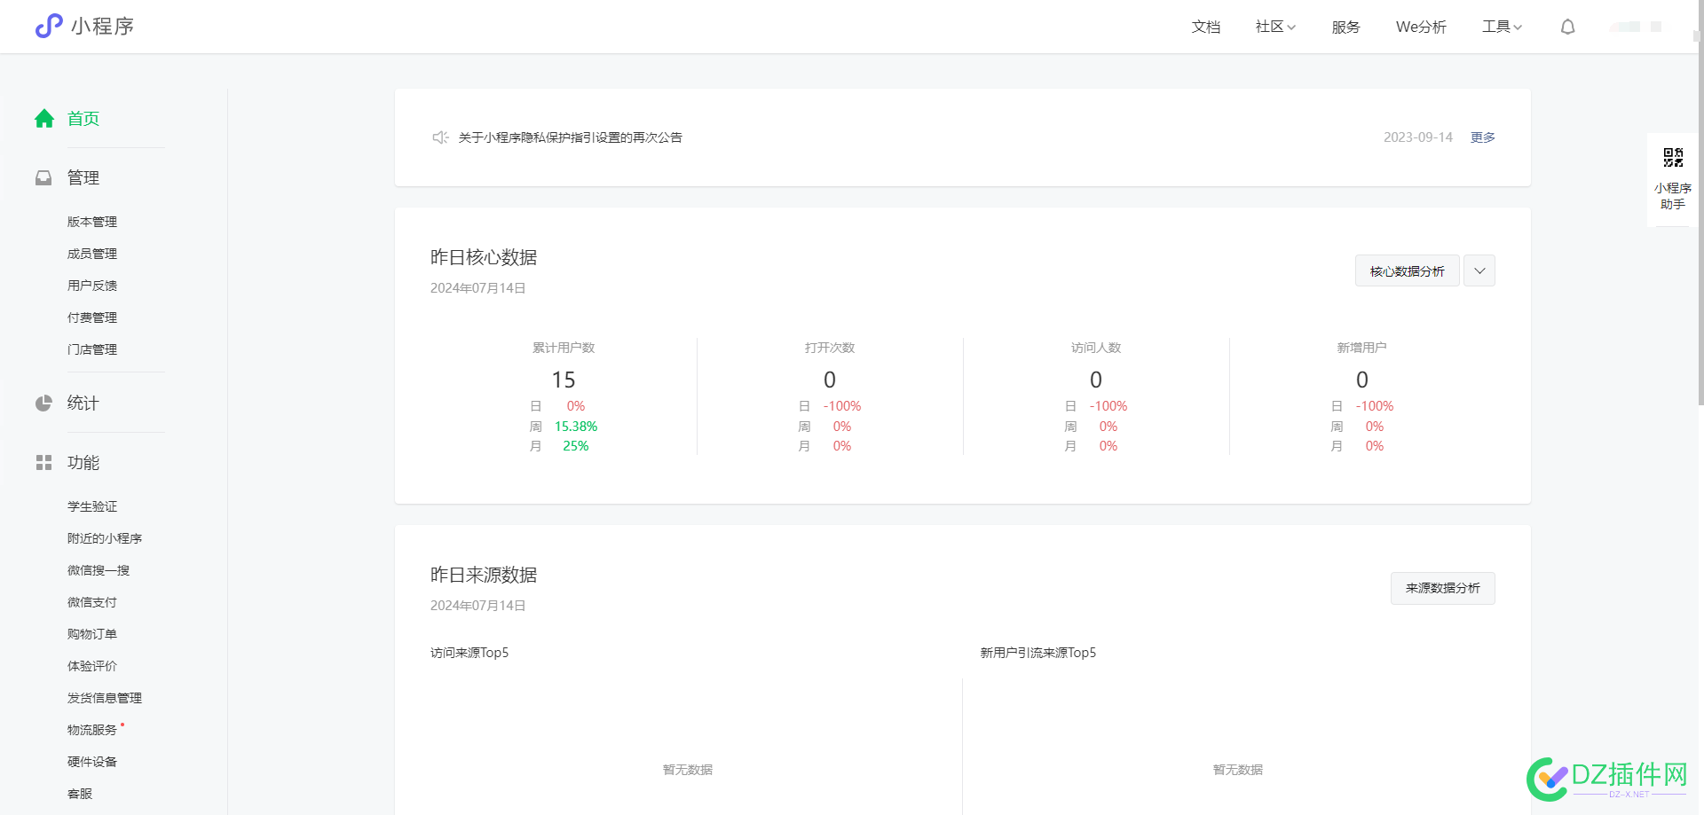Click the 打开次数 label

pyautogui.click(x=830, y=348)
